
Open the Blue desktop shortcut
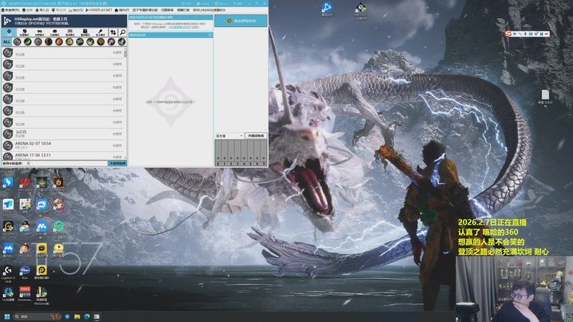[x=25, y=273]
